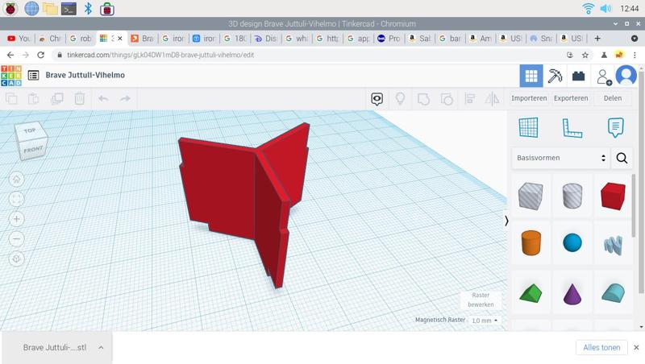Open the Tinkercad logo home link
Screen dimensions: 645x364
11,75
